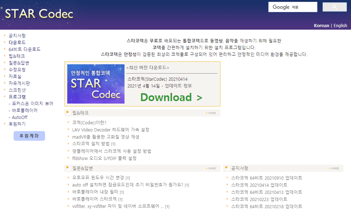Open notice 스타코덱 64비트 20210910 업데이트

click(267, 178)
